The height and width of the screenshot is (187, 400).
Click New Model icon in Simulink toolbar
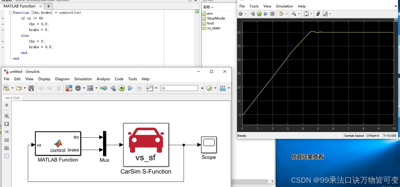coord(6,88)
